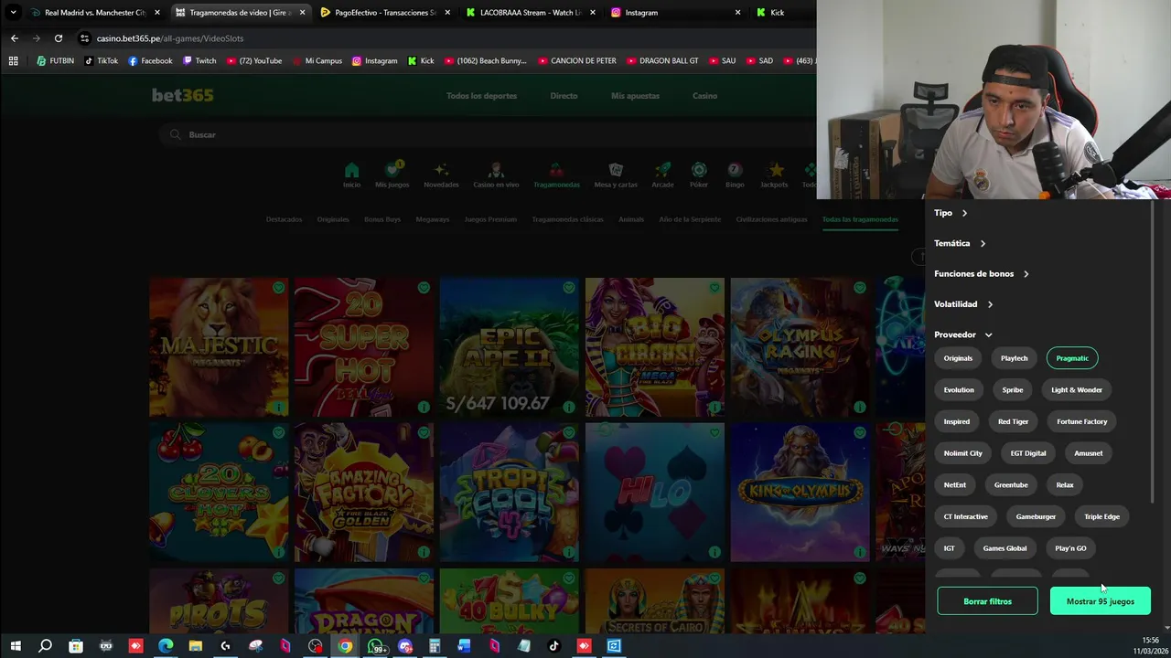The width and height of the screenshot is (1171, 658).
Task: Click the browser back arrow
Action: pos(14,38)
